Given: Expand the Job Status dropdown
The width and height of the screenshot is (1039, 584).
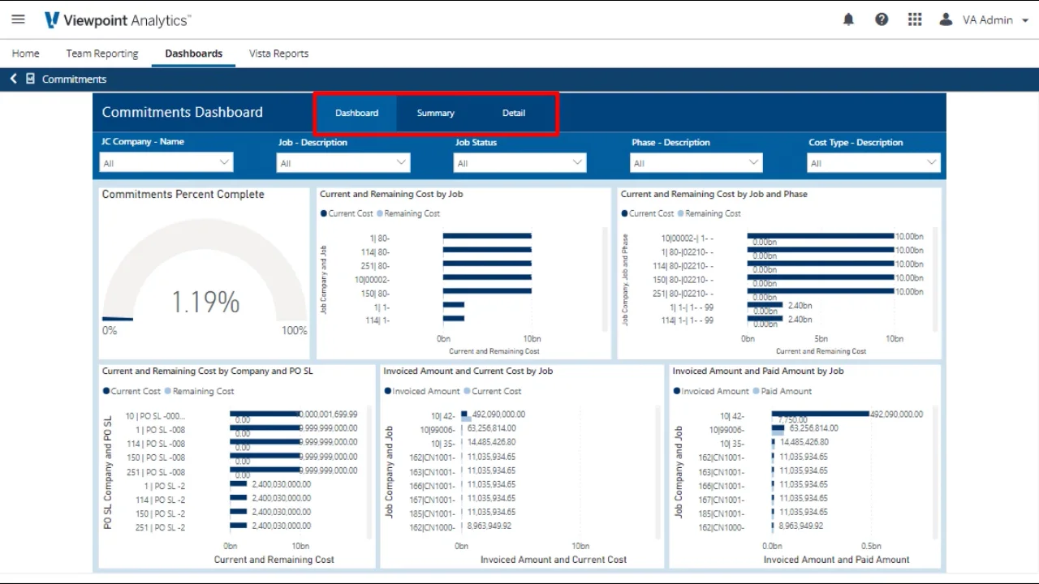Looking at the screenshot, I should (519, 163).
